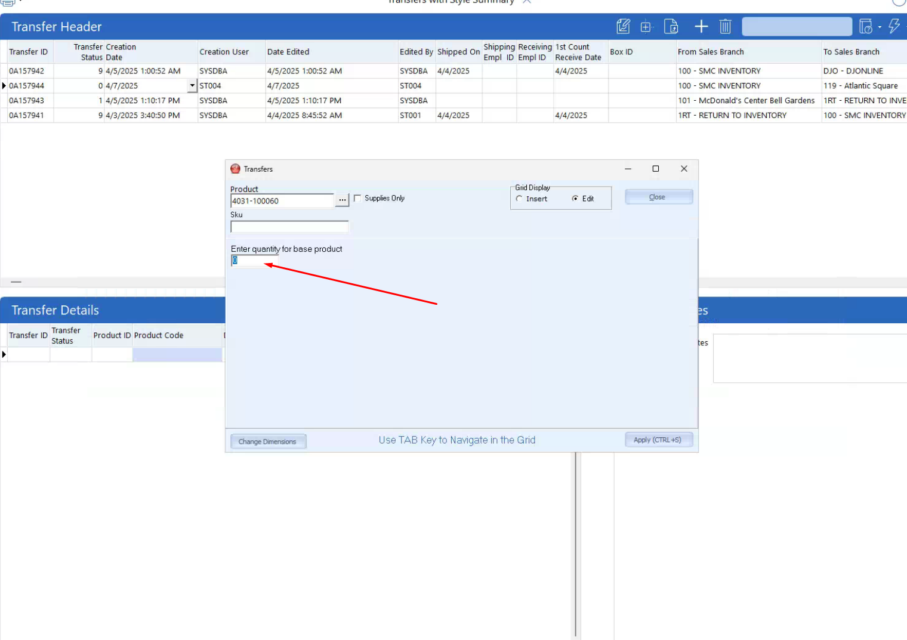
Task: Delete transfer using trash can icon
Action: [725, 26]
